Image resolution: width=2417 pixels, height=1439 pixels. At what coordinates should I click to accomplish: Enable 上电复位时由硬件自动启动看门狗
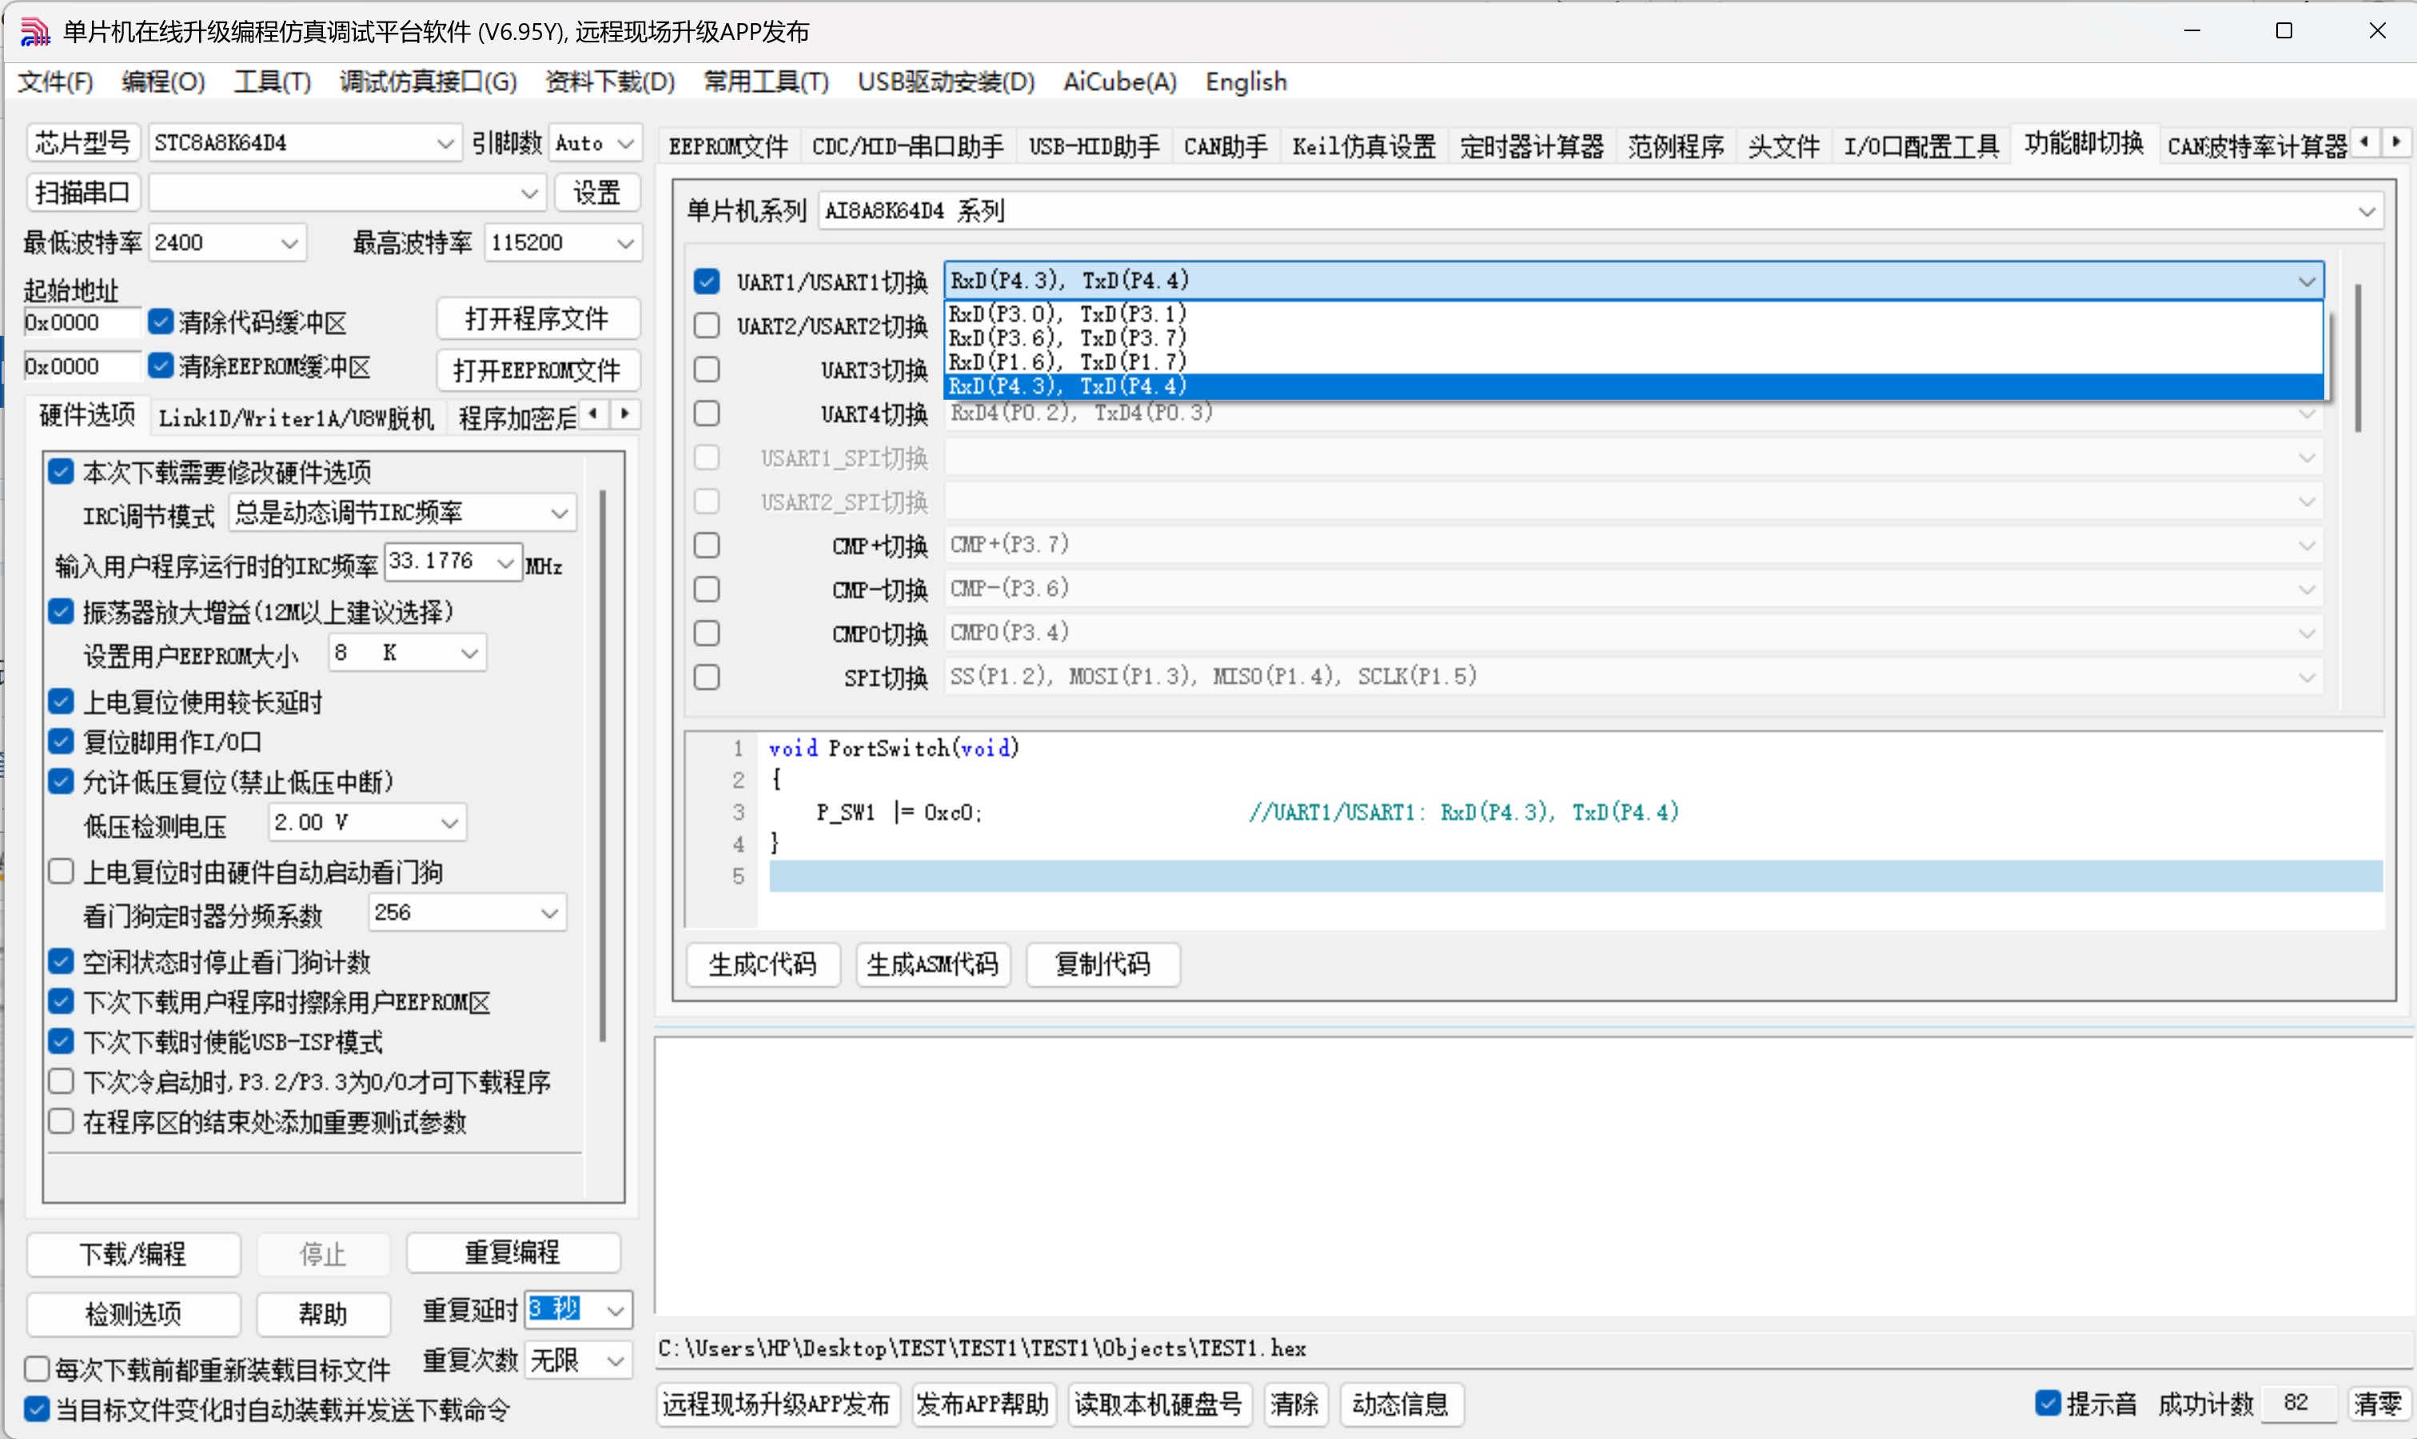point(61,871)
